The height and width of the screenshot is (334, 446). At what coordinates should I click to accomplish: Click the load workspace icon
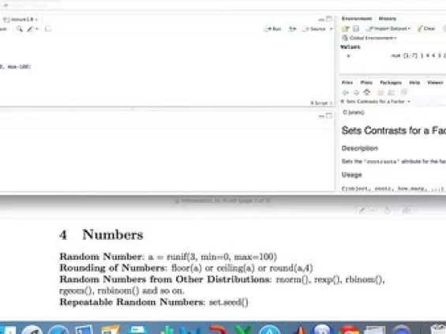point(346,28)
